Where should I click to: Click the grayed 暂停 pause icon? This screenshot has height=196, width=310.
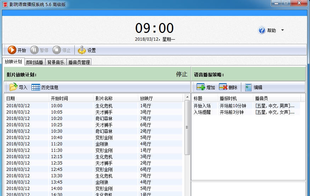pyautogui.click(x=34, y=50)
